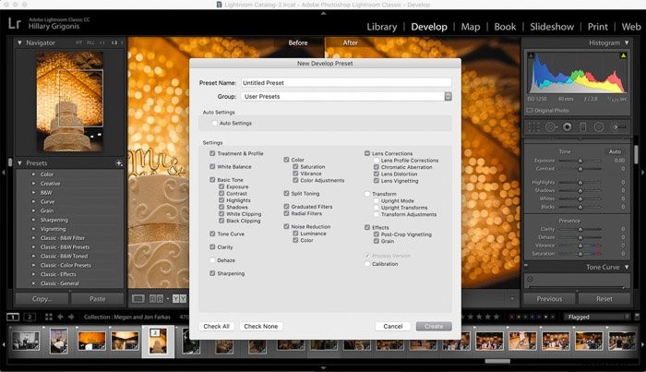The width and height of the screenshot is (646, 372).
Task: Click the Check None button
Action: (x=261, y=326)
